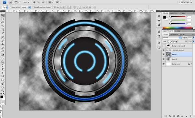Check Show Transform Controls
The height and width of the screenshot is (118, 195).
[x=33, y=7]
